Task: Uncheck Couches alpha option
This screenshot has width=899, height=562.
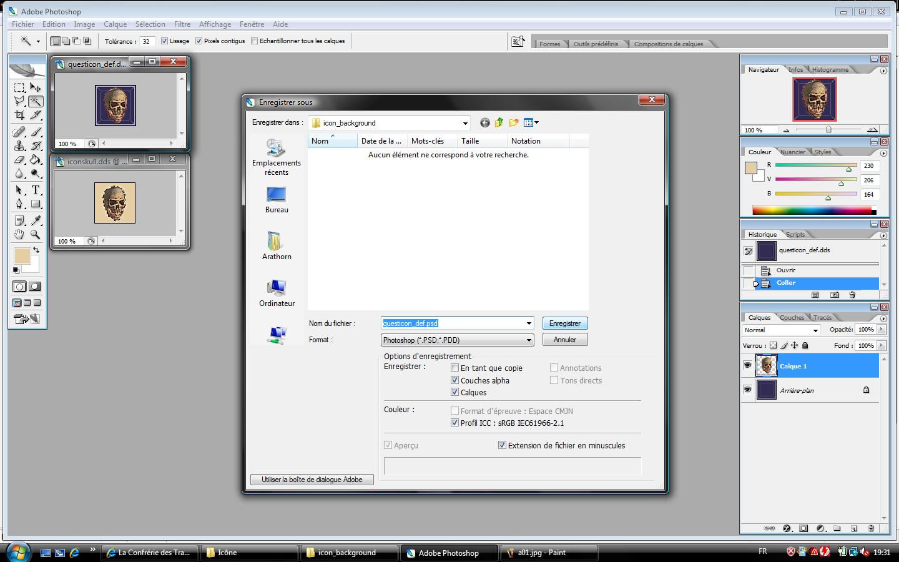Action: (x=454, y=380)
